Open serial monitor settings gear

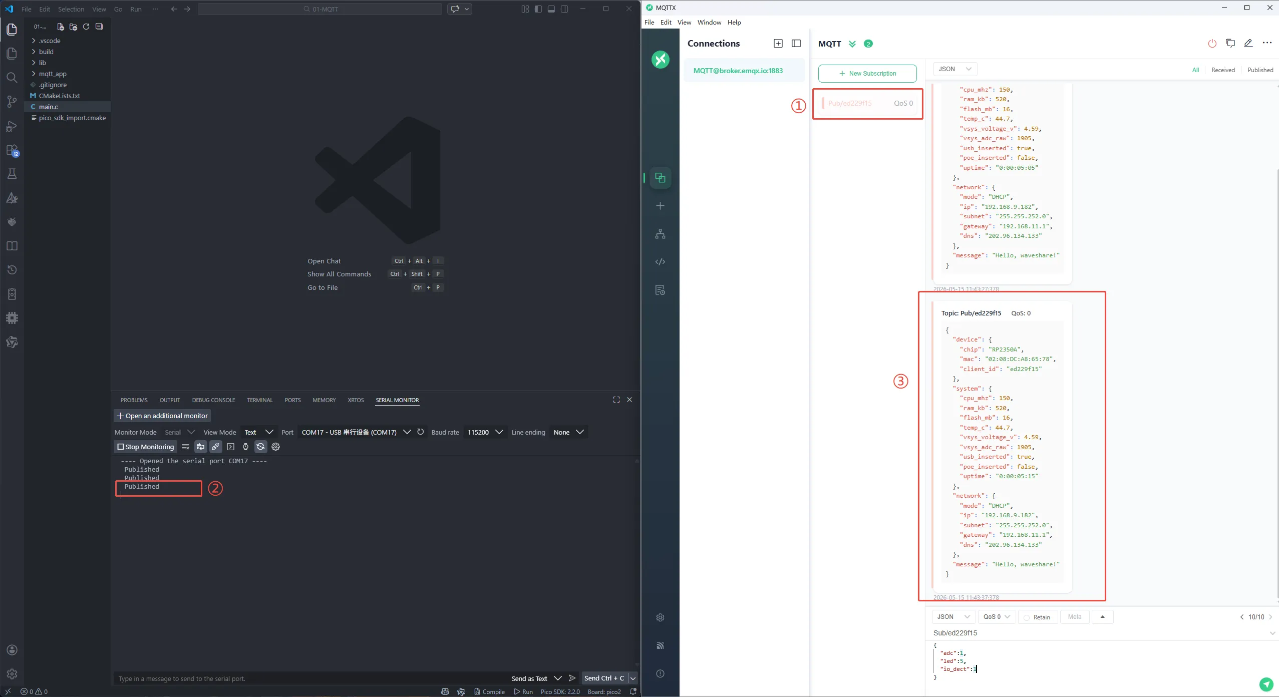[x=275, y=447]
